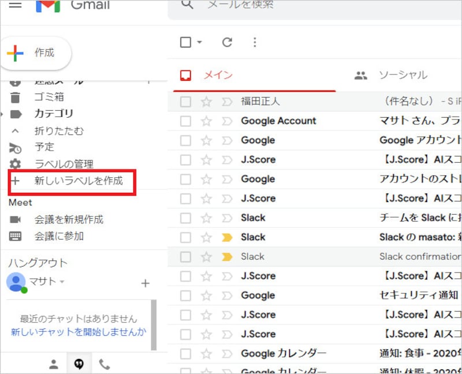Start a new meeting with the camera icon
Image resolution: width=462 pixels, height=374 pixels.
point(17,218)
